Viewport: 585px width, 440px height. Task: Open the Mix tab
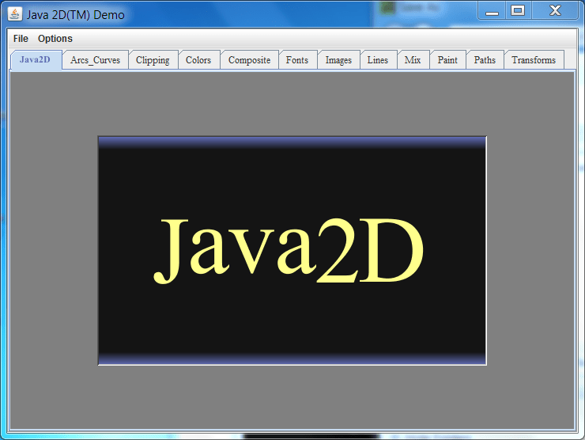click(x=413, y=60)
